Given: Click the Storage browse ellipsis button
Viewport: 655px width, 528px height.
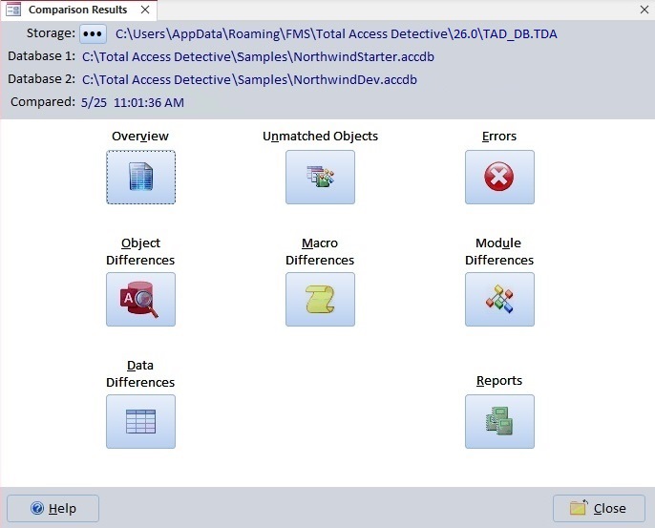Looking at the screenshot, I should [93, 33].
